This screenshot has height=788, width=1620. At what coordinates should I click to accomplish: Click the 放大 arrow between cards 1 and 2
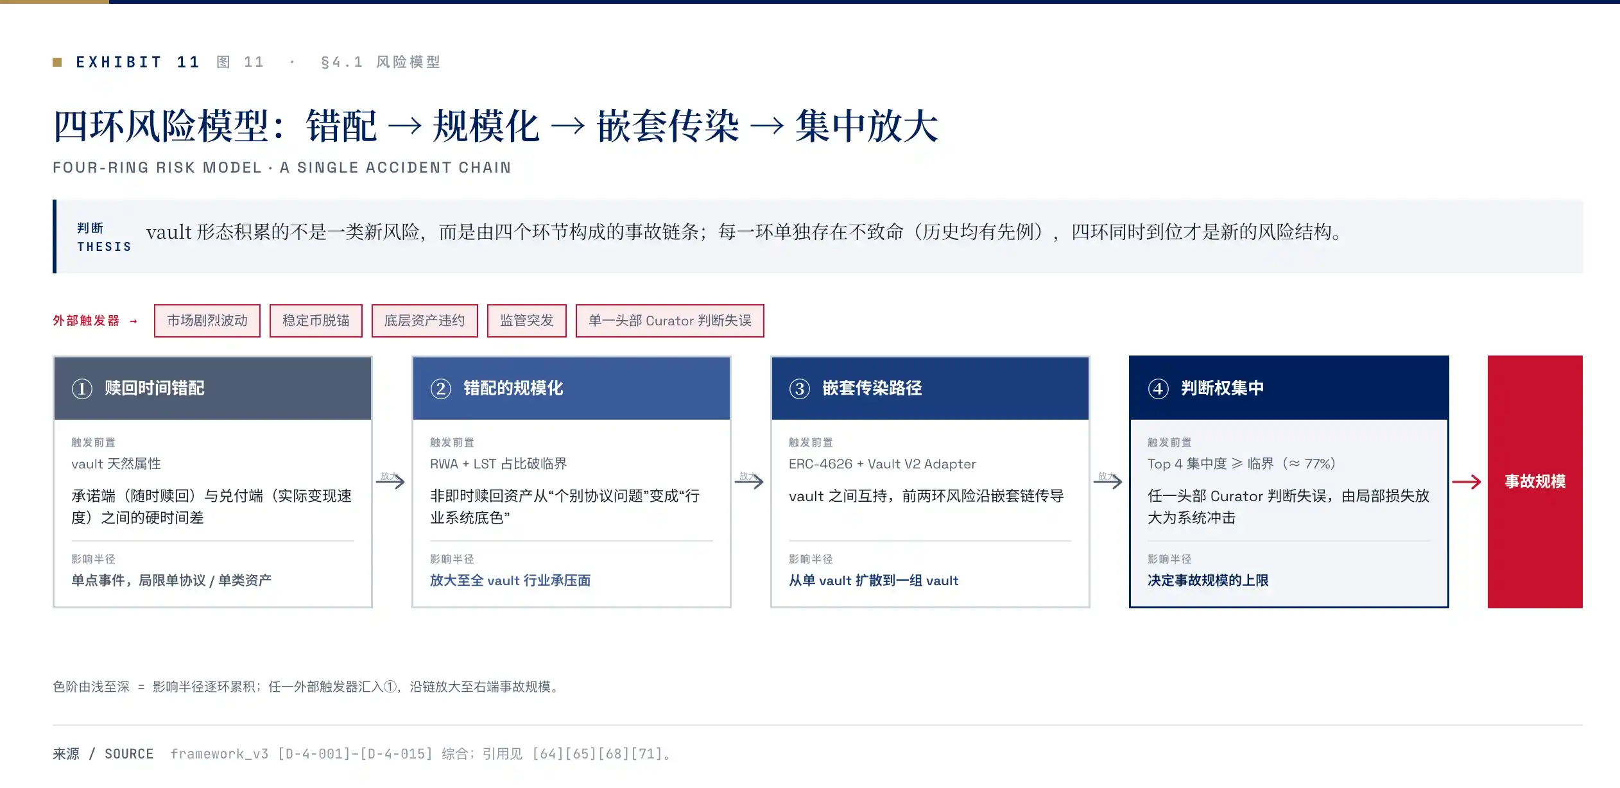(x=391, y=481)
